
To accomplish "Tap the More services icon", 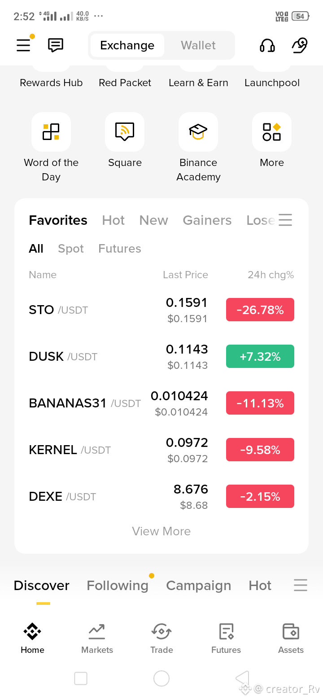I will (x=272, y=132).
